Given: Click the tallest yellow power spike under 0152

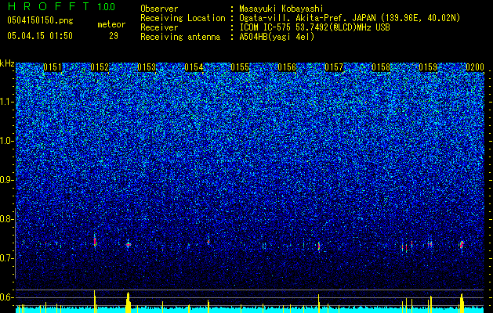Looking at the screenshot, I should point(94,301).
